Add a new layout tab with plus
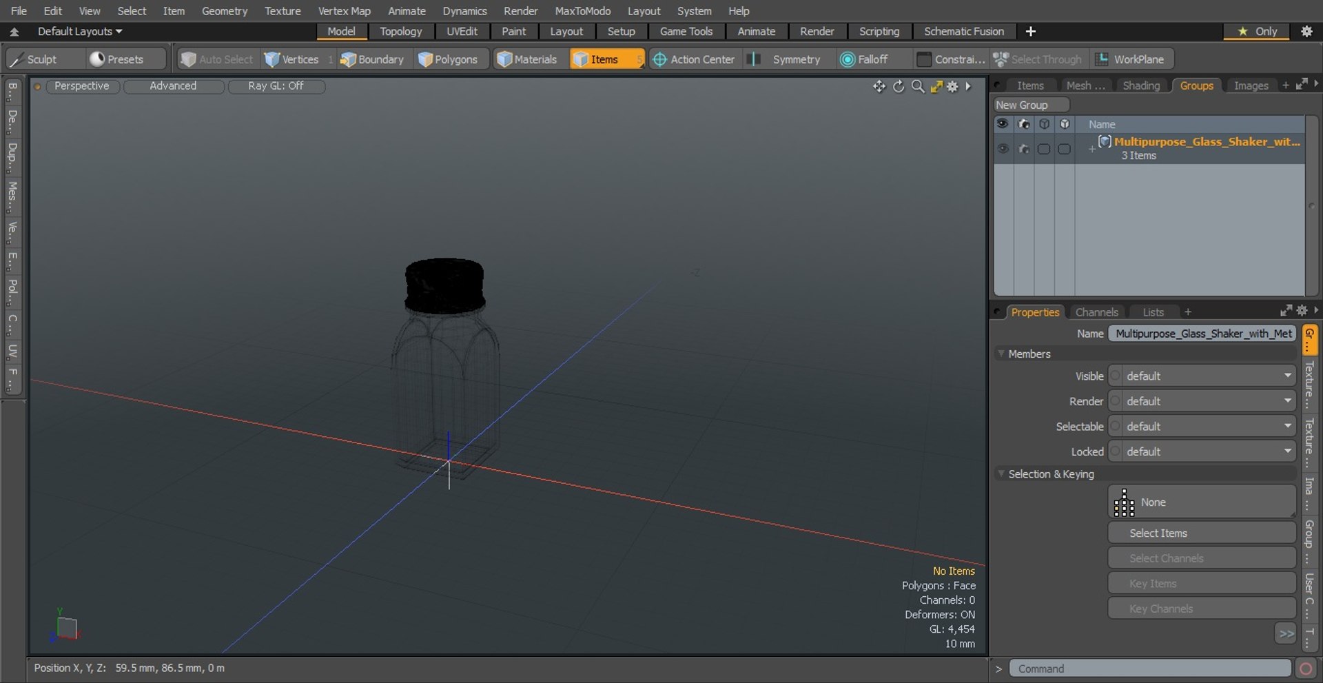 point(1030,32)
